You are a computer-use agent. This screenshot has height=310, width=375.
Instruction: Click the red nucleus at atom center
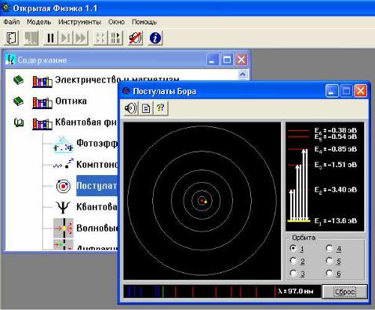(202, 201)
